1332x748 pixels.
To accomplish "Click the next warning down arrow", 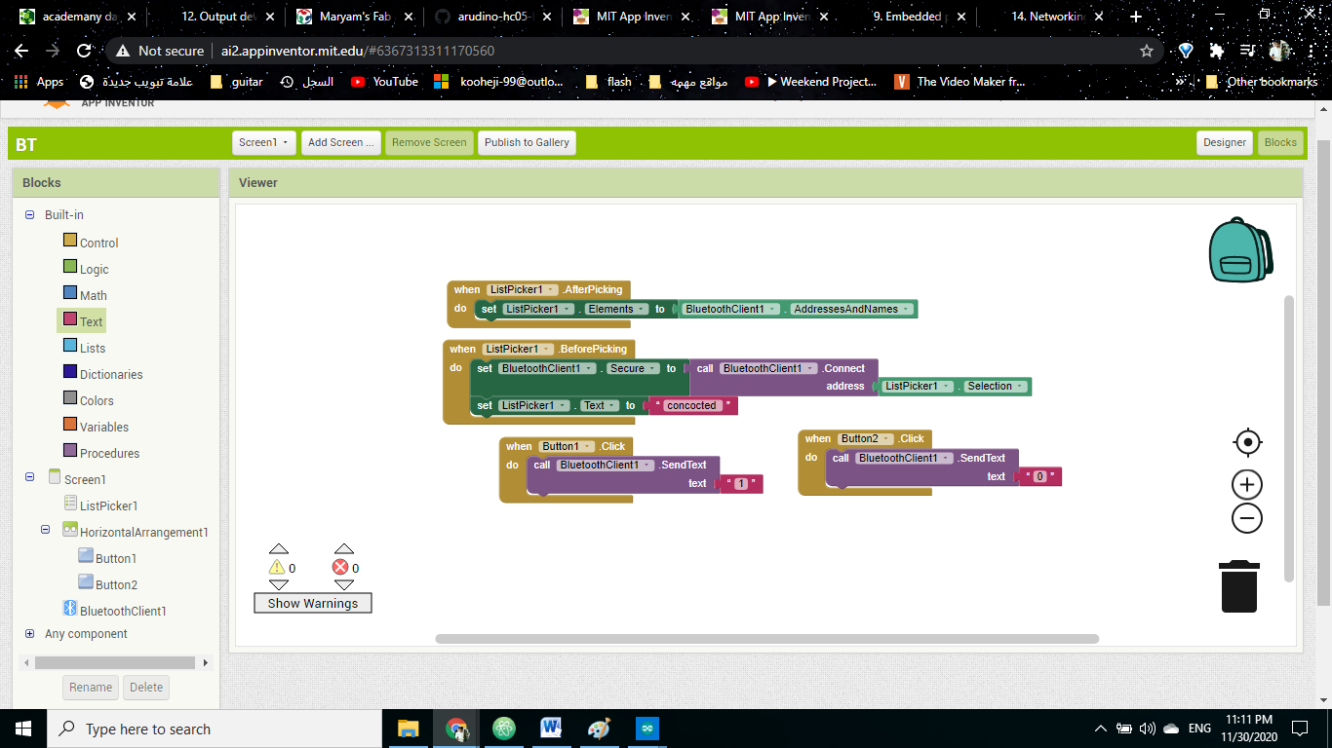I will [x=279, y=584].
